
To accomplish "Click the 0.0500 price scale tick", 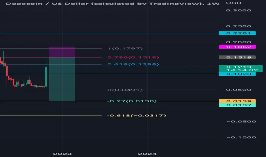I will click(239, 90).
